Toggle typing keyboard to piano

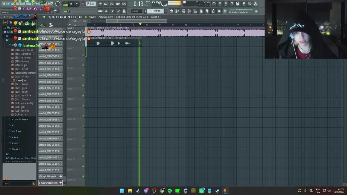[100, 11]
